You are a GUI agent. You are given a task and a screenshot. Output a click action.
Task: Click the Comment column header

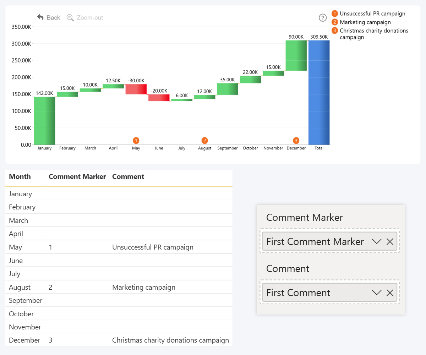128,176
